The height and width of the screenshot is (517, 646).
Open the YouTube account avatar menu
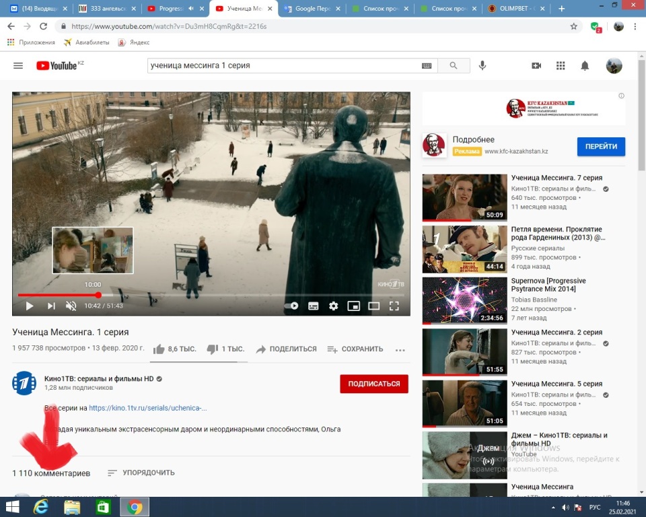click(x=614, y=65)
